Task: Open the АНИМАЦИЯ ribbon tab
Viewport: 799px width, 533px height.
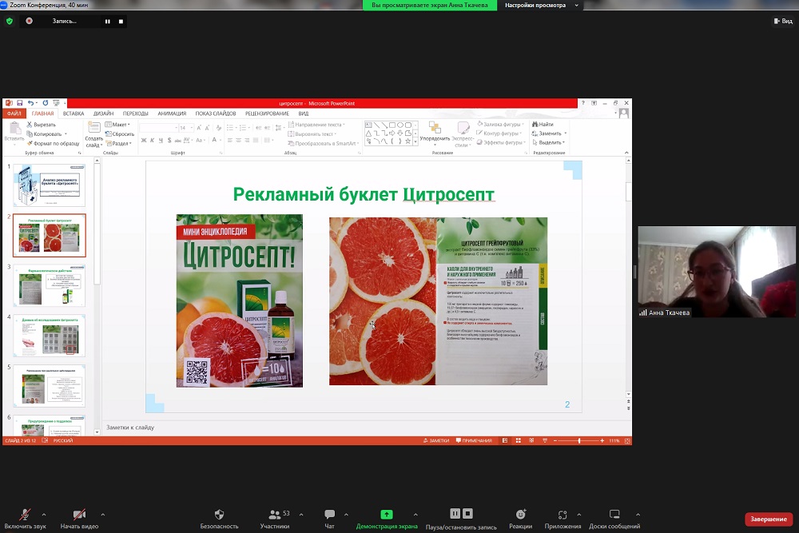Action: pos(172,113)
